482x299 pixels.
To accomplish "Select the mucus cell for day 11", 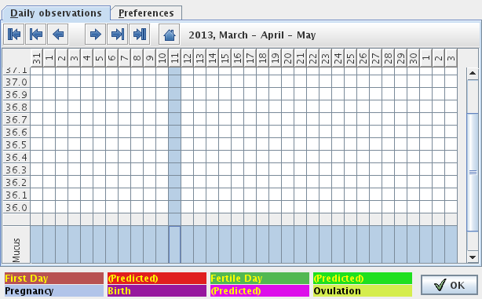I will point(174,245).
